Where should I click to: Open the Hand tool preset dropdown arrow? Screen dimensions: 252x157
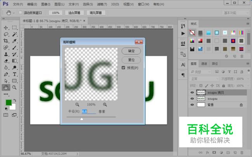[14, 13]
